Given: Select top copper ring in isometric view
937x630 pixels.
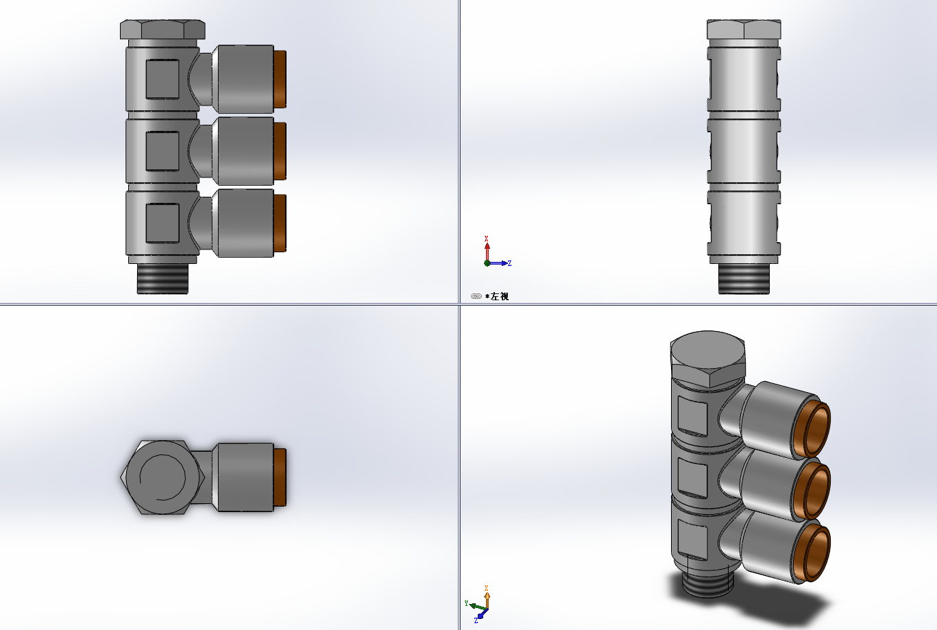Looking at the screenshot, I should (x=814, y=430).
